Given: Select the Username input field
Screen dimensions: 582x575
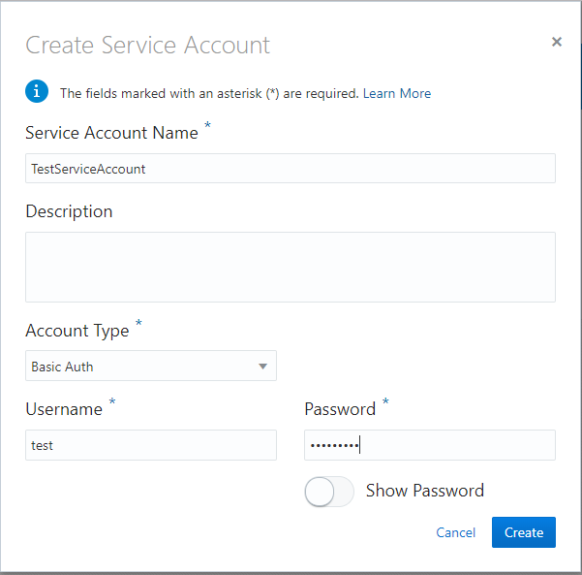Looking at the screenshot, I should click(x=151, y=446).
